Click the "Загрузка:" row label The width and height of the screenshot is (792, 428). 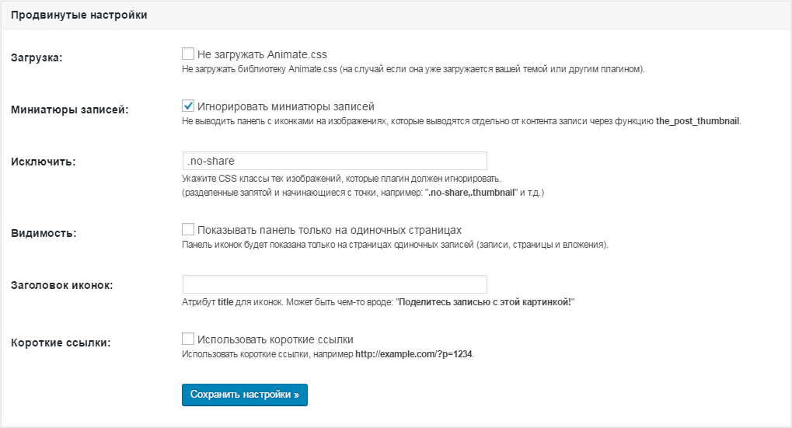pos(37,57)
